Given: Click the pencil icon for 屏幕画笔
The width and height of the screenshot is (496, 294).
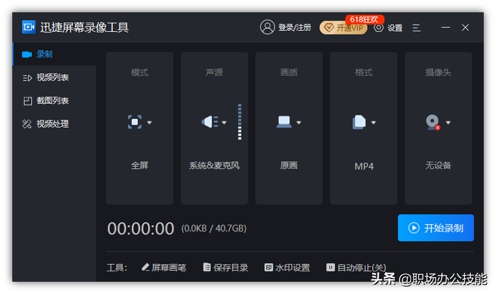Looking at the screenshot, I should (145, 267).
